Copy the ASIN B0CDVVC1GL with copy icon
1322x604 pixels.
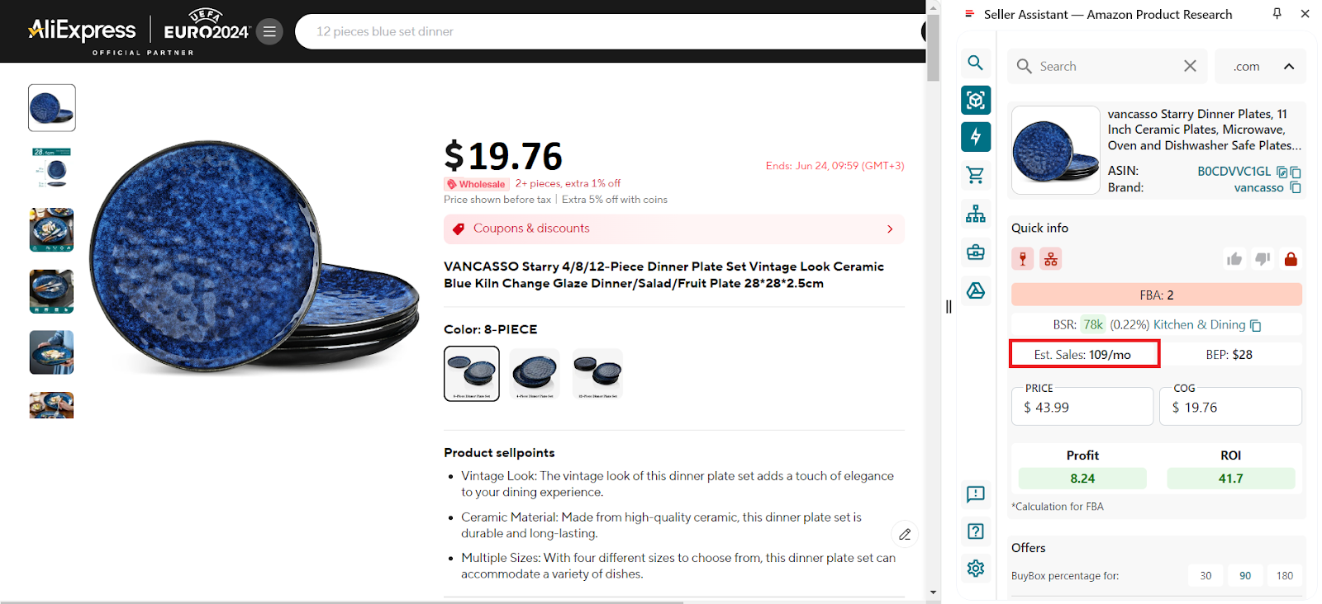(x=1294, y=172)
